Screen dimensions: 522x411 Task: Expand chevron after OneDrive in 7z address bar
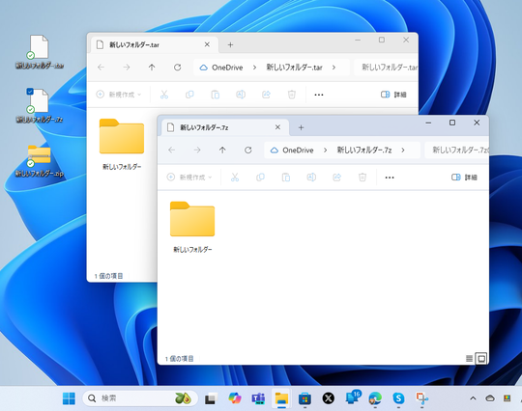tap(325, 151)
